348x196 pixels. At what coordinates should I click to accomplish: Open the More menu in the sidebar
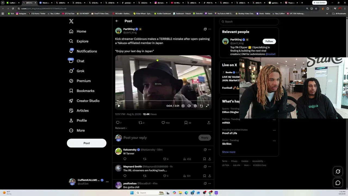coord(77,130)
